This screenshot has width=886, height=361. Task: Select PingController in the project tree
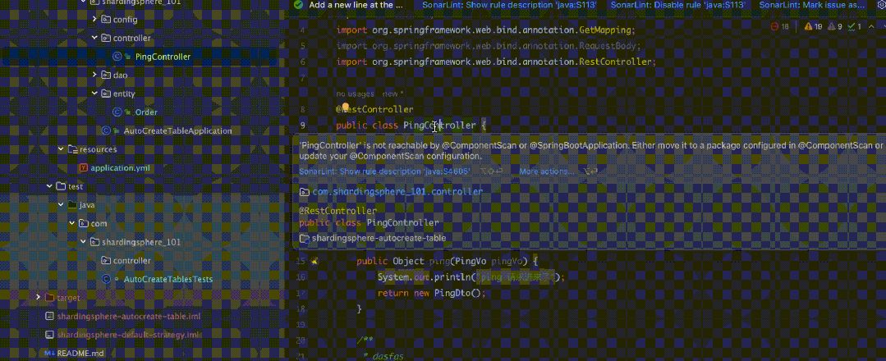(x=163, y=57)
